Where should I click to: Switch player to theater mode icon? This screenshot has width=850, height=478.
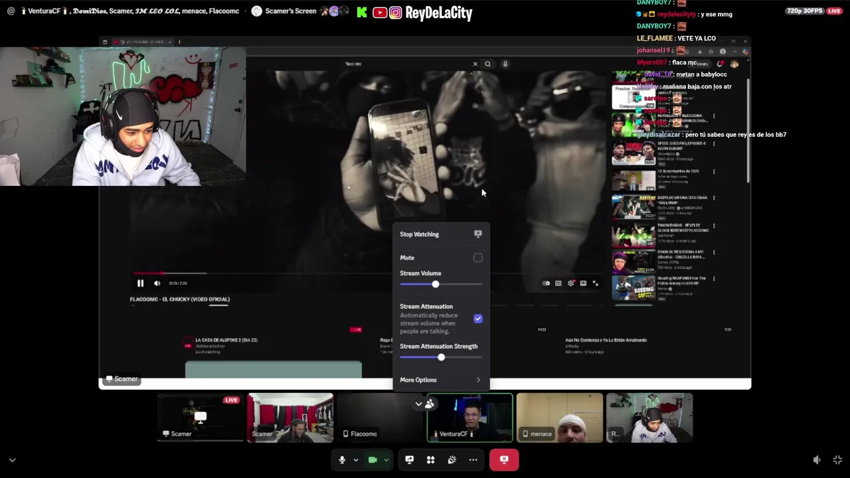pyautogui.click(x=583, y=283)
